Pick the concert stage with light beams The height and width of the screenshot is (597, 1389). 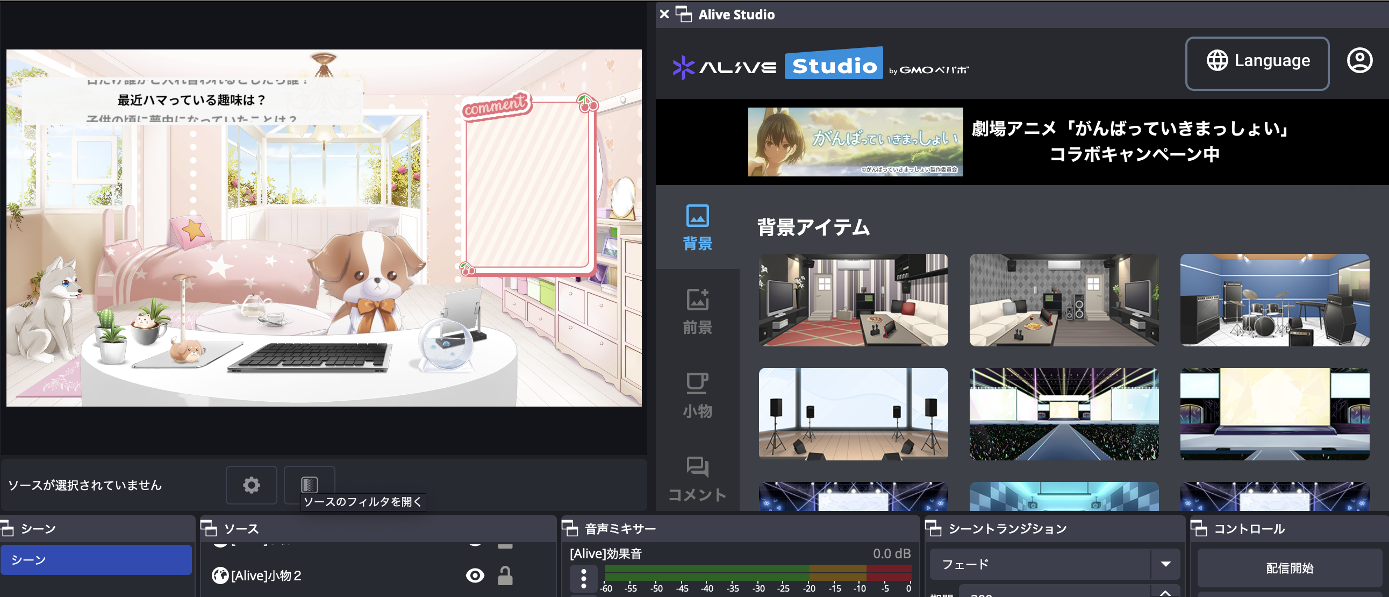click(1063, 414)
